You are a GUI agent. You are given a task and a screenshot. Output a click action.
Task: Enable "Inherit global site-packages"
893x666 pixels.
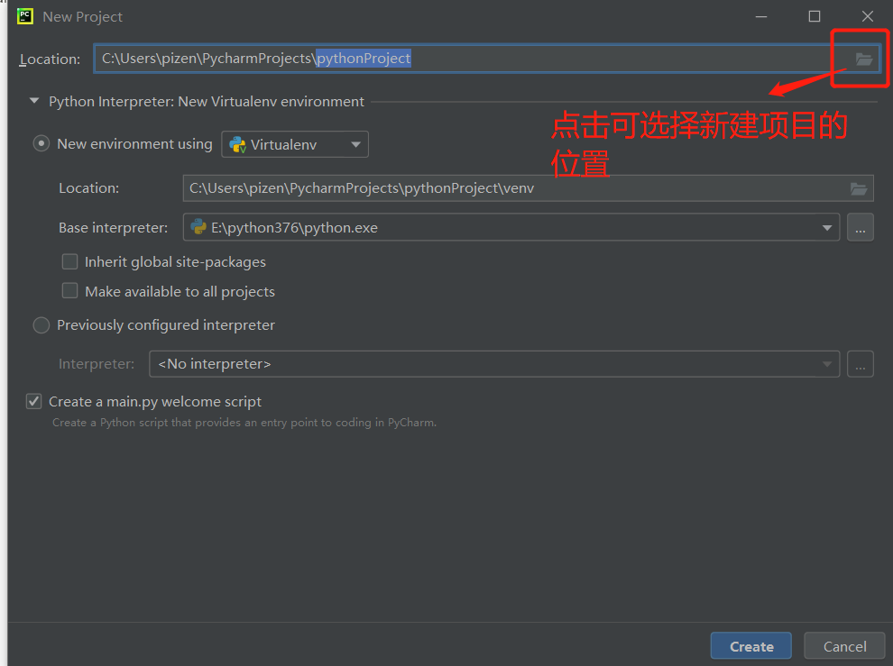point(69,261)
